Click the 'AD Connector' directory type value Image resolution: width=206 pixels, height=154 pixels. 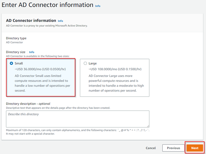pyautogui.click(x=15, y=42)
